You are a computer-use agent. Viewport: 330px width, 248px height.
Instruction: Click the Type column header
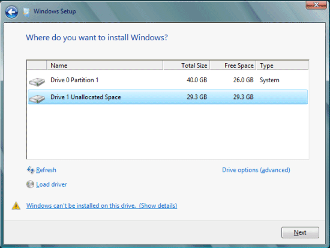(282, 65)
